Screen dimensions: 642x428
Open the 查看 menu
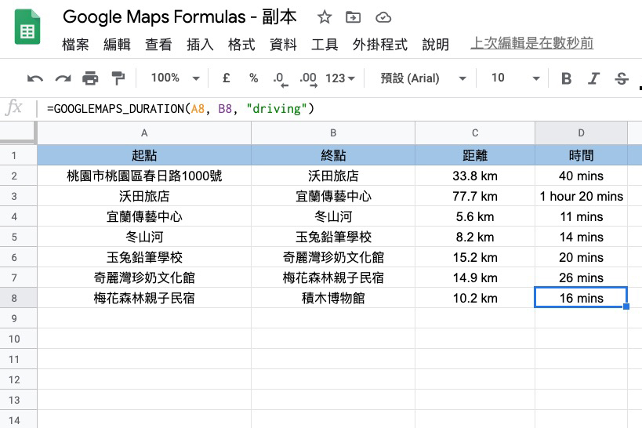158,44
